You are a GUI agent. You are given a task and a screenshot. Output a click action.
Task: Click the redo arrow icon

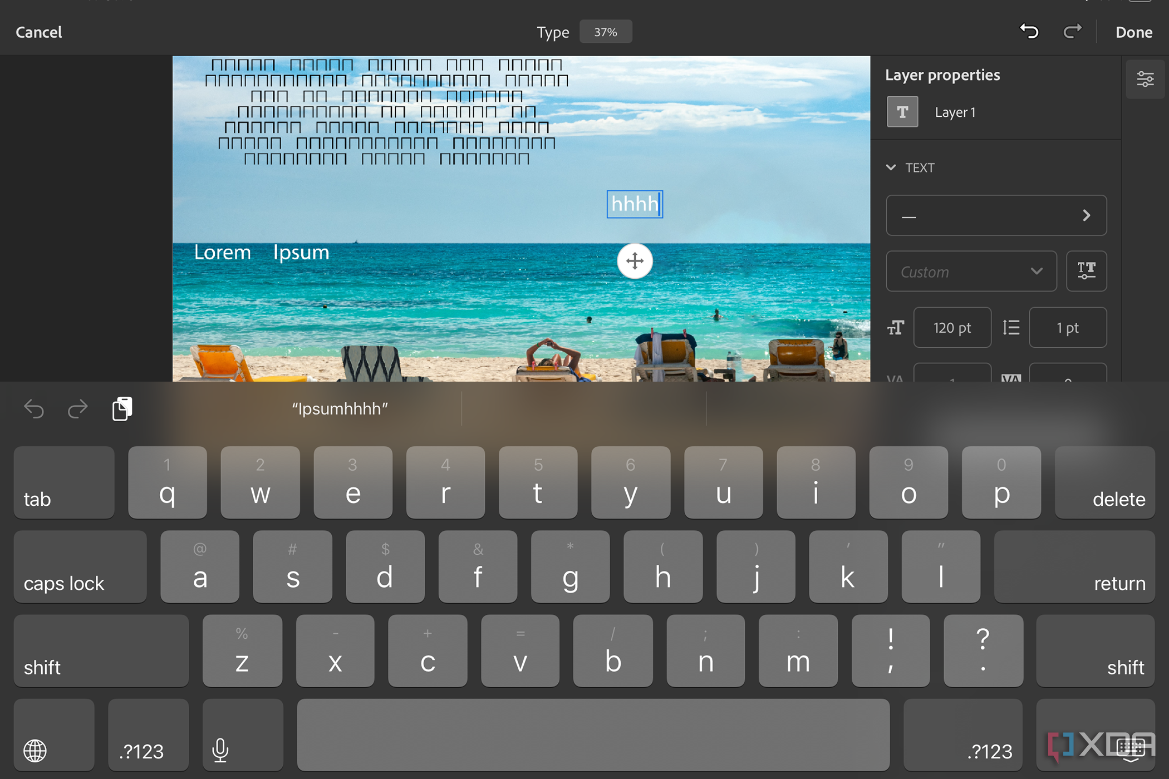pos(1073,32)
